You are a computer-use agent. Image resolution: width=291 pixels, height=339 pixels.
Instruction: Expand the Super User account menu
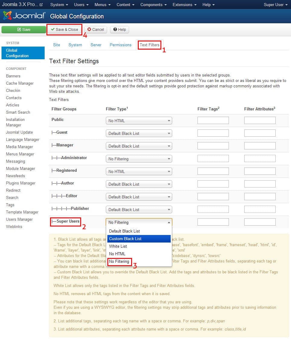276,5
